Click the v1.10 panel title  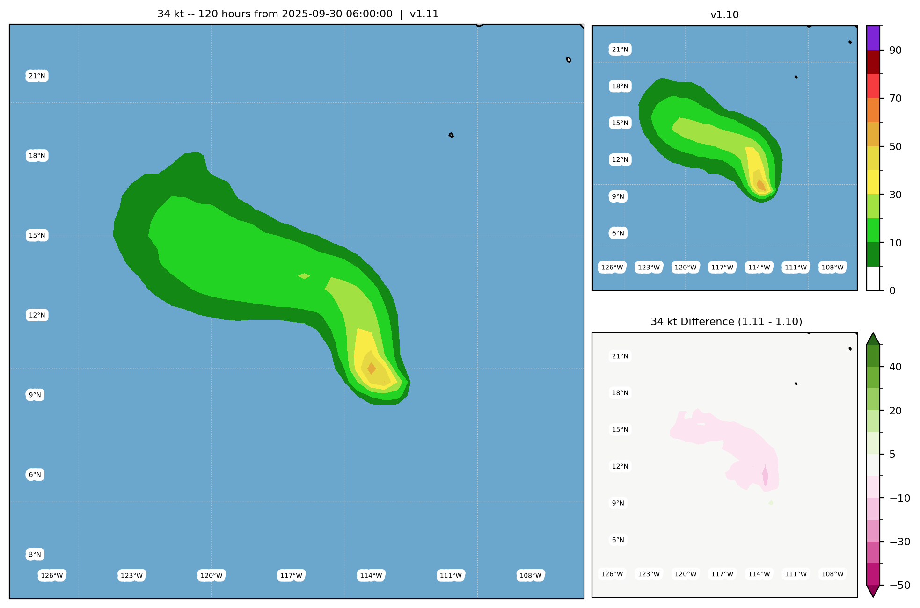pyautogui.click(x=724, y=15)
